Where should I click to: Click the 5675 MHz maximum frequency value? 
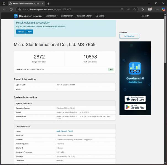click(x=60, y=152)
